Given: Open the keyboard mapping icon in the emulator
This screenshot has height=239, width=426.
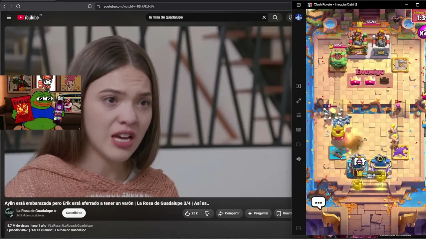Looking at the screenshot, I should (299, 130).
